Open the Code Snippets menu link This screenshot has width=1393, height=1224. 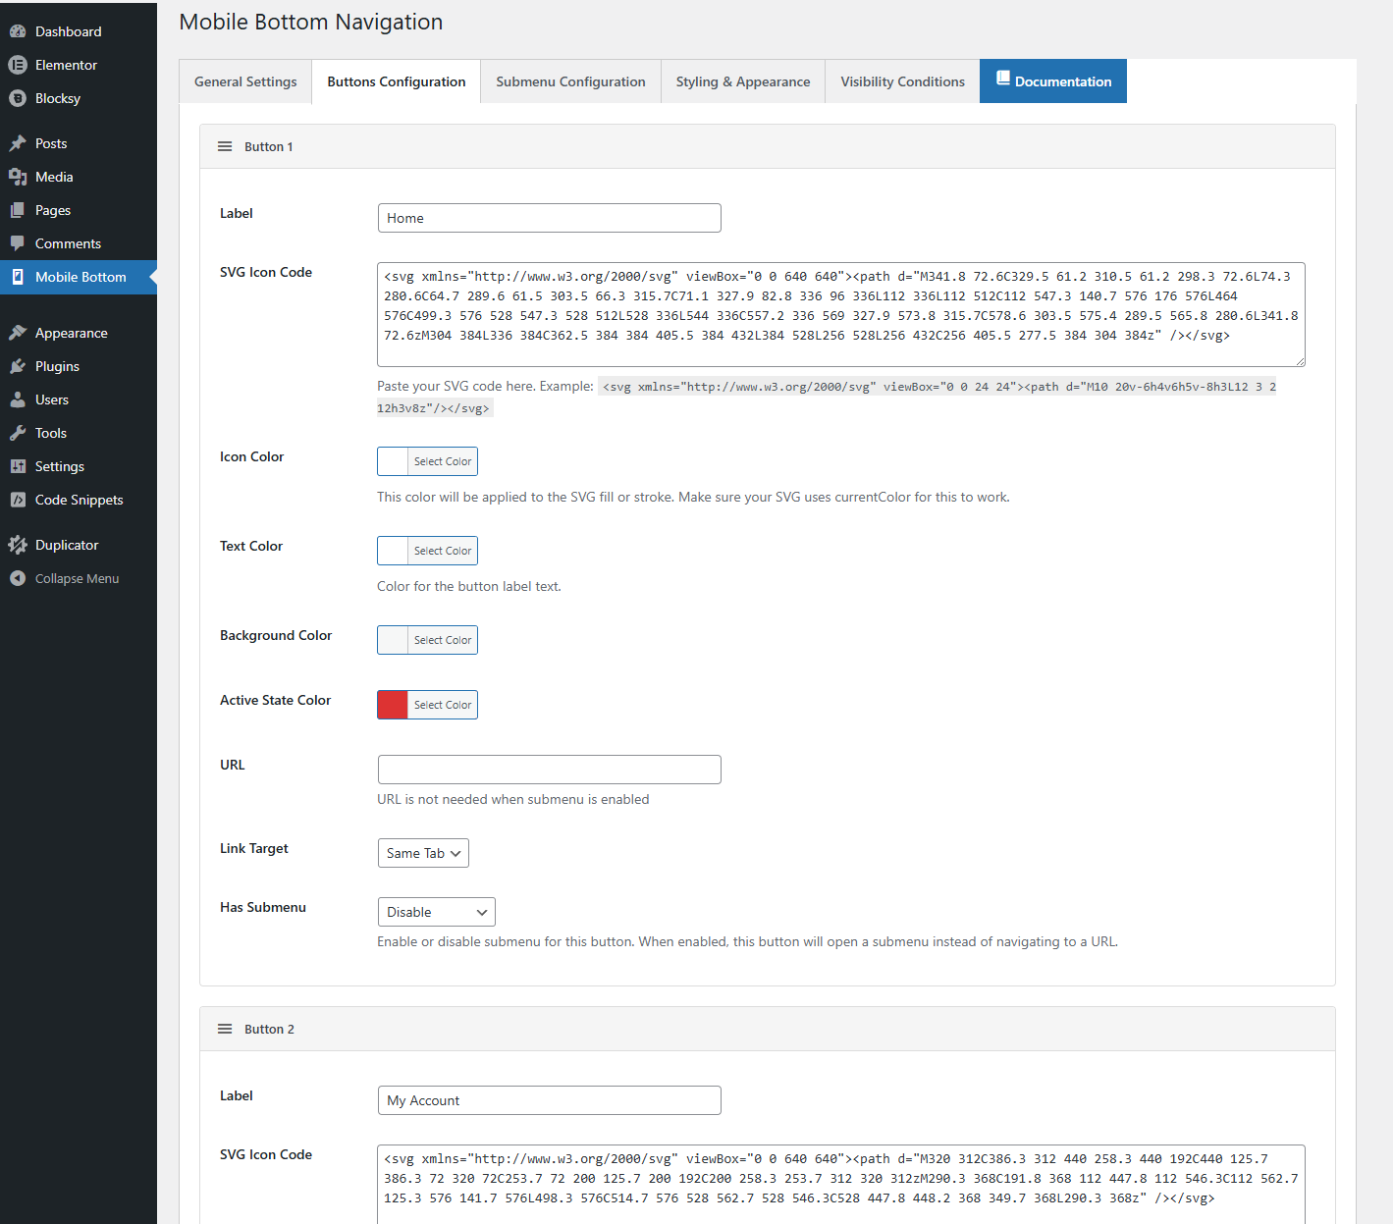click(x=79, y=500)
